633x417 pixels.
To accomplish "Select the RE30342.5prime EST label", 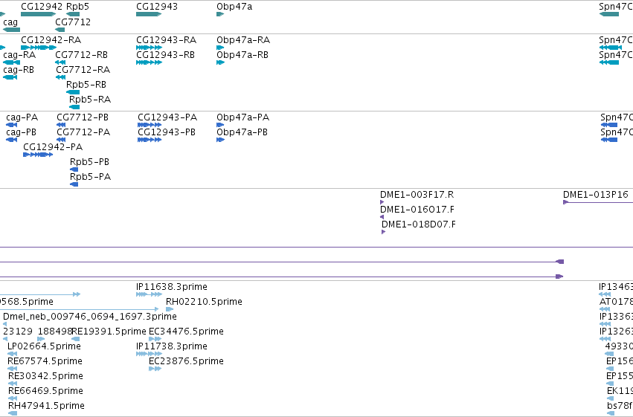I will [x=45, y=376].
